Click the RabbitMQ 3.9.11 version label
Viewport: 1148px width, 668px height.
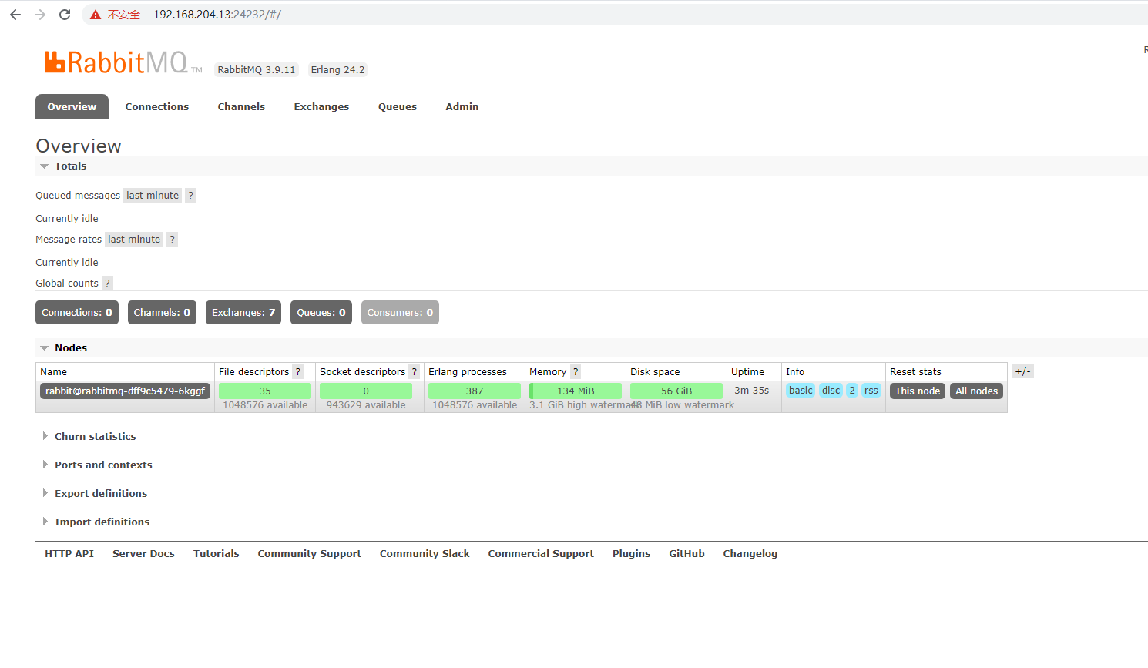coord(257,69)
